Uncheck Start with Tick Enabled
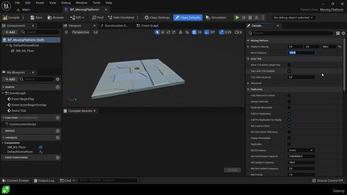Viewport: 347px width, 195px height. [289, 71]
